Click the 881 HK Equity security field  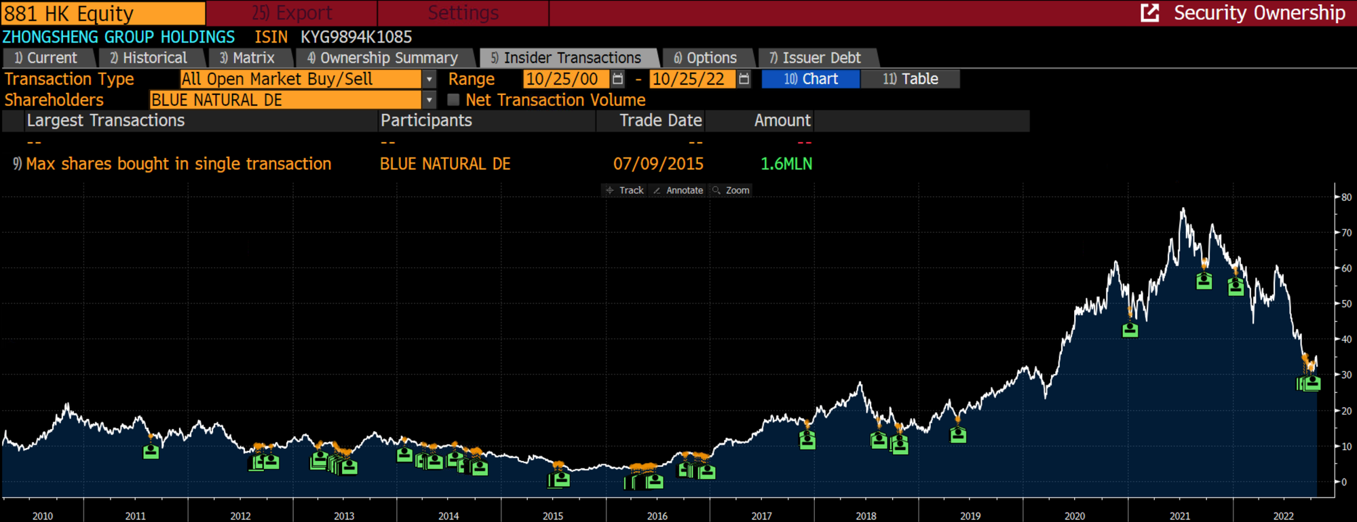point(103,13)
